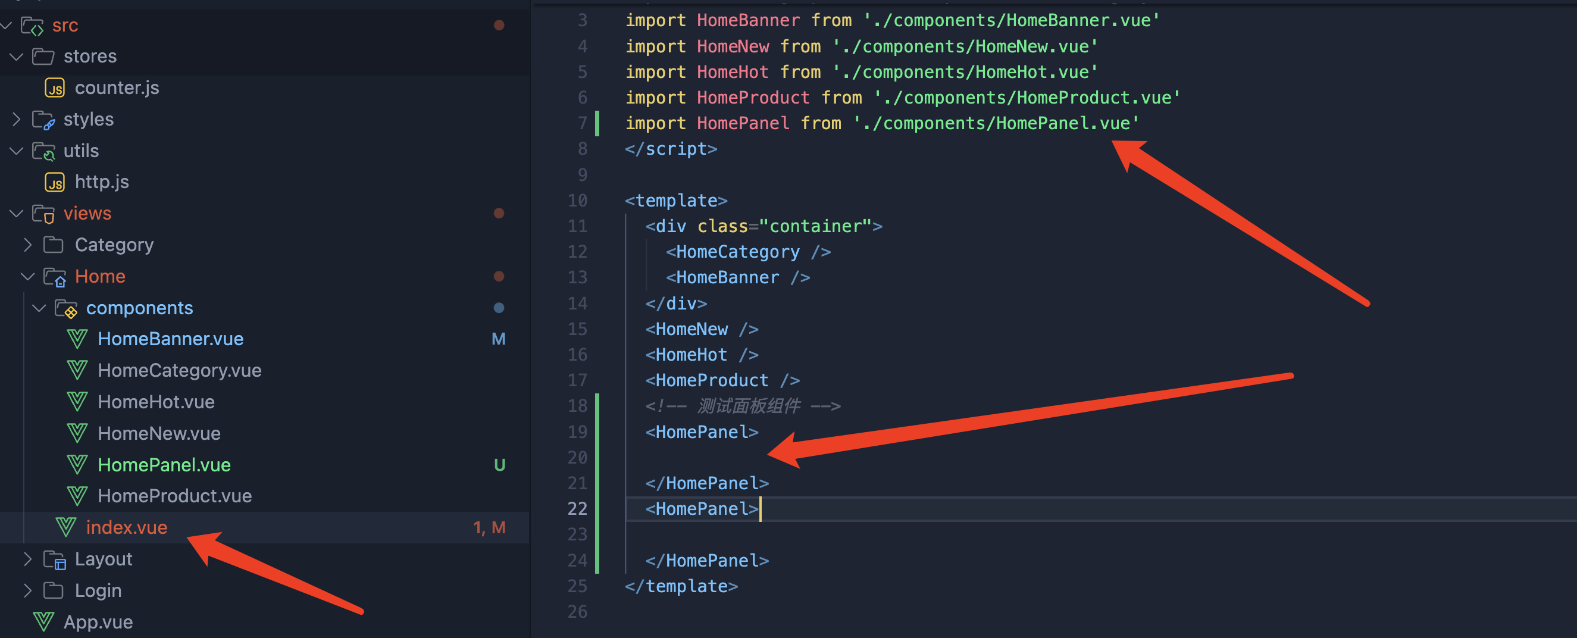Select index.vue in the Home folder
Viewport: 1577px width, 638px height.
pos(127,527)
